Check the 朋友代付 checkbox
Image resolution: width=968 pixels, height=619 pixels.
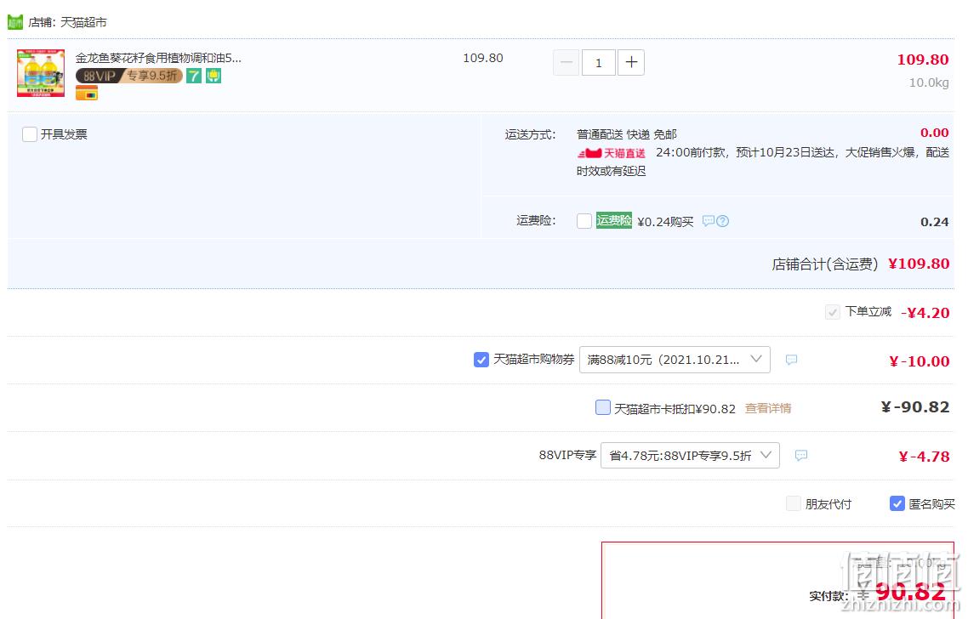[794, 503]
